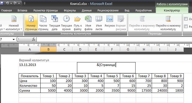Click cell with value 24000
The image size is (192, 103).
160,90
